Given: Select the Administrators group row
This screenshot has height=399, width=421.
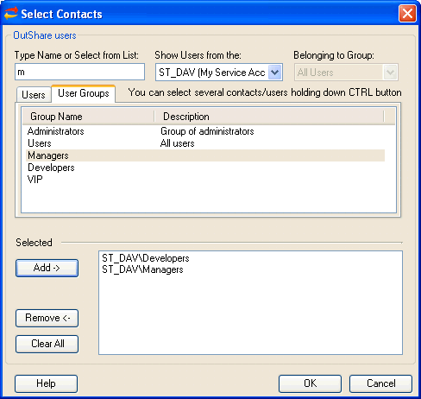Looking at the screenshot, I should click(205, 131).
